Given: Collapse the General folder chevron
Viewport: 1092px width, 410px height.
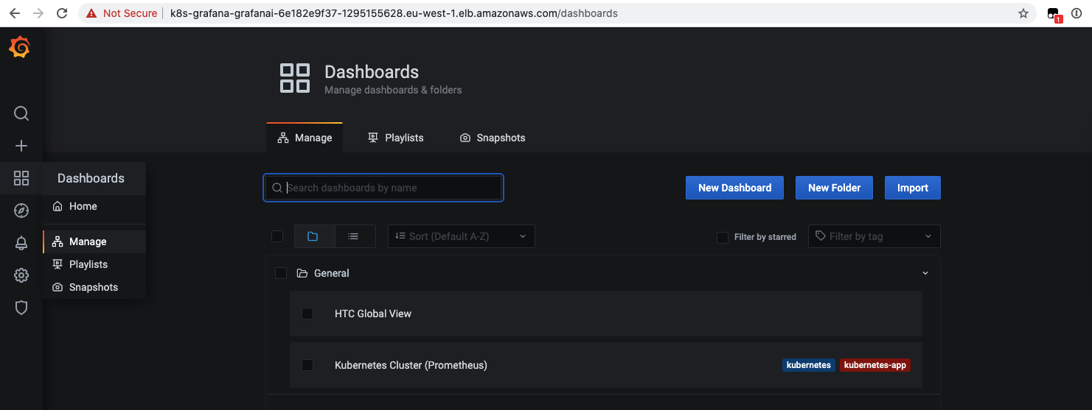Looking at the screenshot, I should tap(925, 273).
